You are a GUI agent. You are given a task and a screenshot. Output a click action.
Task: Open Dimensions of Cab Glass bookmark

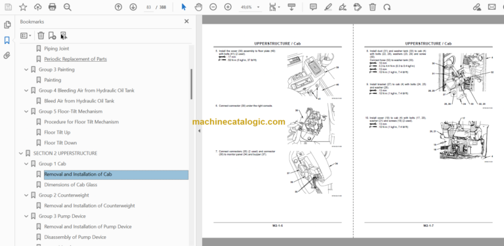(71, 184)
